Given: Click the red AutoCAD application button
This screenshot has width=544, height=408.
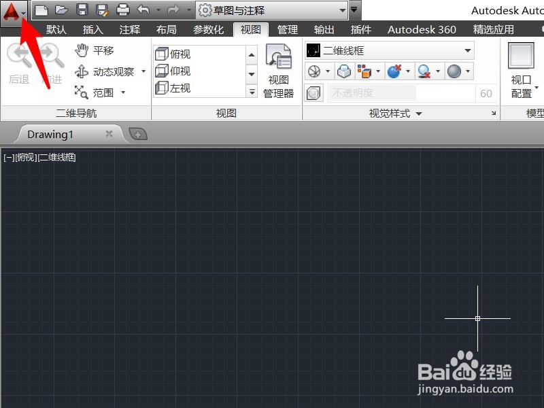Looking at the screenshot, I should [x=12, y=11].
